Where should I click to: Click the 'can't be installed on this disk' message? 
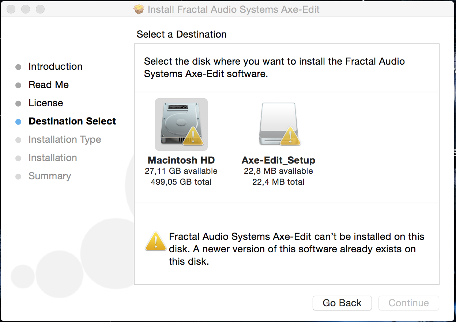click(x=296, y=249)
